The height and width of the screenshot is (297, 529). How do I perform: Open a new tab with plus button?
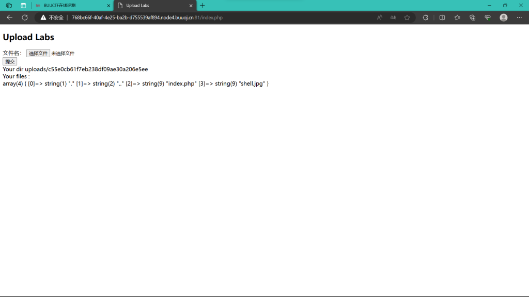click(x=203, y=5)
